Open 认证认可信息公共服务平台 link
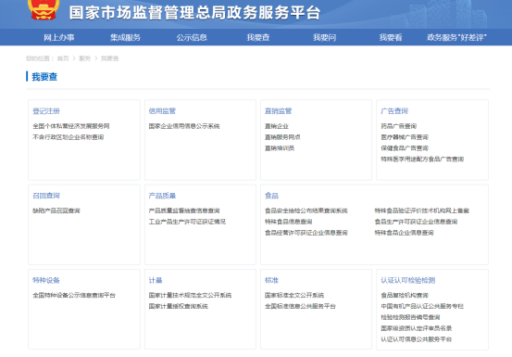Viewport: 512px width, 357px height. [x=417, y=339]
